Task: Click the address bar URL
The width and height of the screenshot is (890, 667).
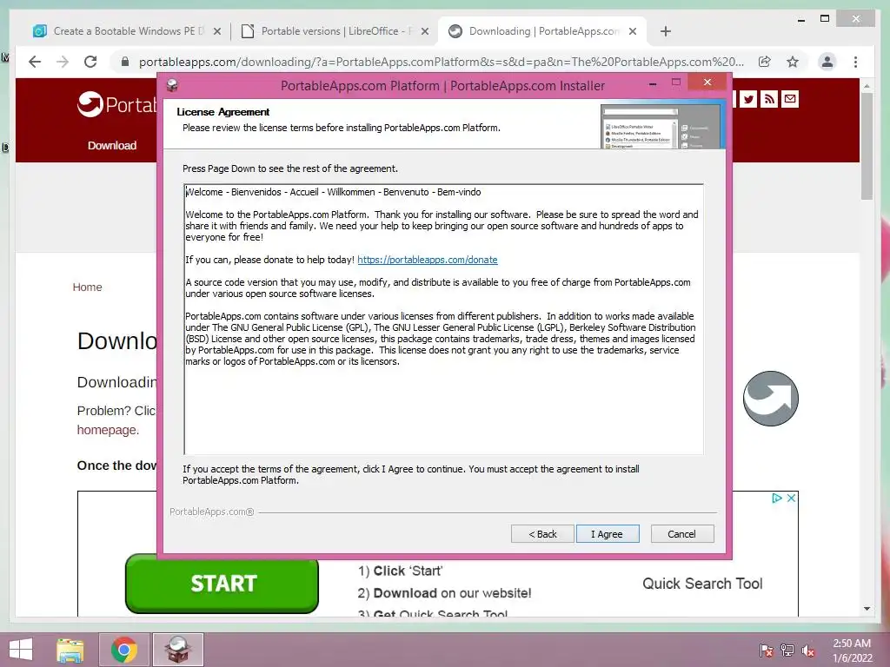Action: point(441,62)
